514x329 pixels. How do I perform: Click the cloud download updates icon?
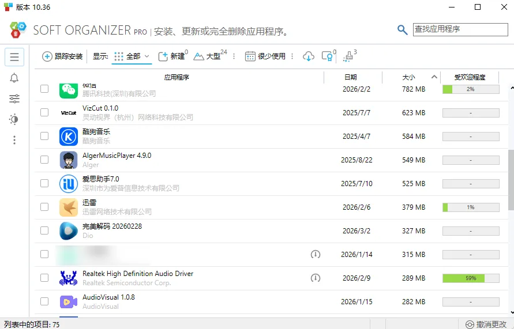click(309, 56)
